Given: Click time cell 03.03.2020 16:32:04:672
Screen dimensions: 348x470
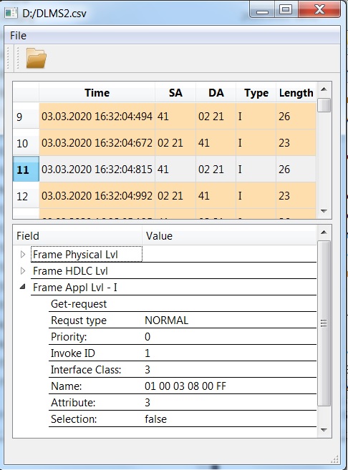Looking at the screenshot, I should click(97, 143).
